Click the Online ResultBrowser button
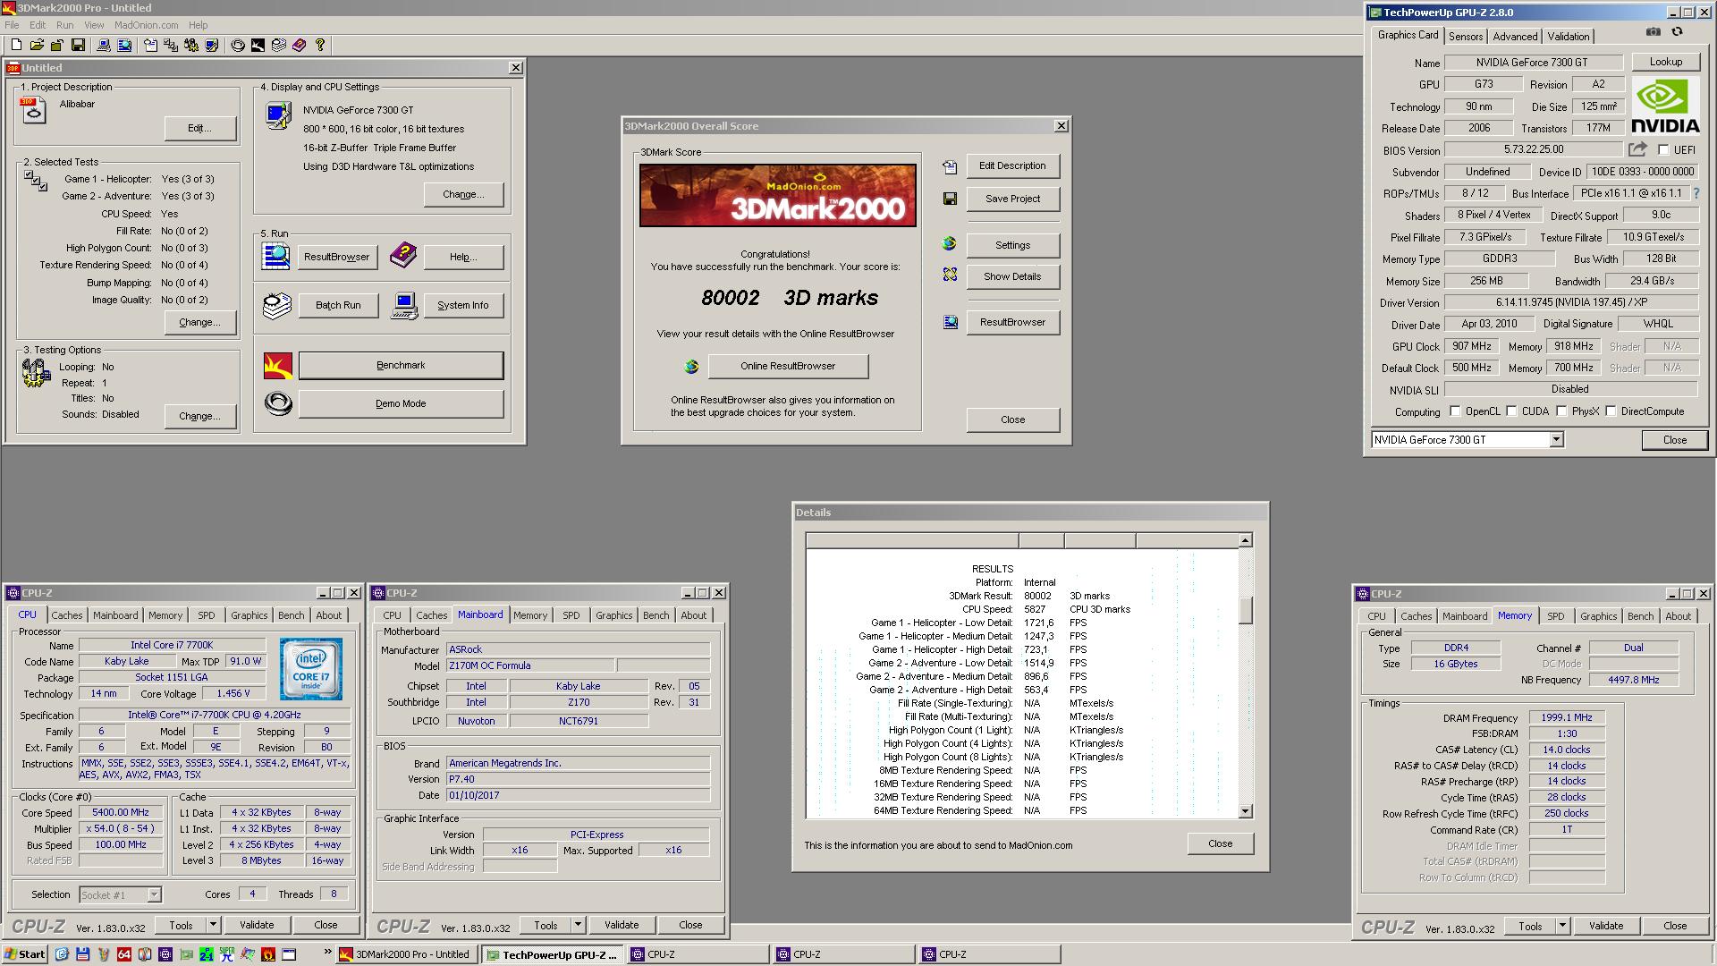 788,366
